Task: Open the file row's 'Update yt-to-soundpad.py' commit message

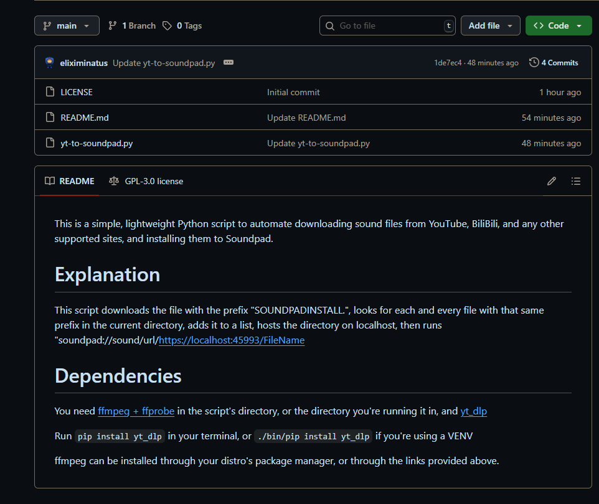Action: click(318, 143)
